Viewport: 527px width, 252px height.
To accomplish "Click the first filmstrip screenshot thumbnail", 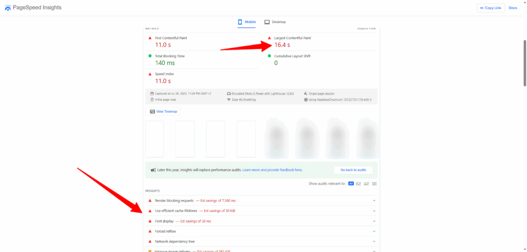I will (x=154, y=139).
